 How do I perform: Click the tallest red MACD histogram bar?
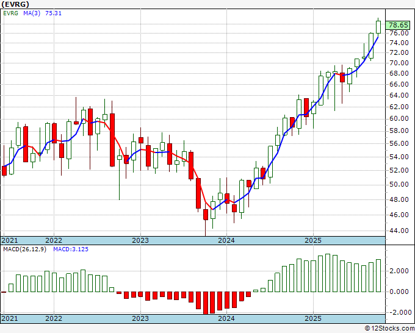tap(206, 303)
